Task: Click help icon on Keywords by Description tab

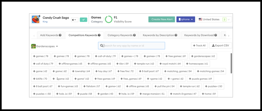Action: (x=176, y=35)
